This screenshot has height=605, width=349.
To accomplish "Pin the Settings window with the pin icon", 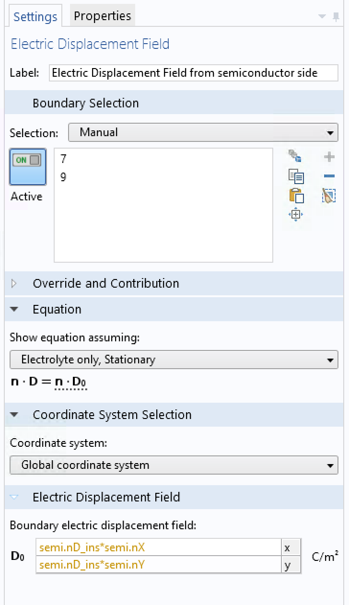I will pos(336,17).
